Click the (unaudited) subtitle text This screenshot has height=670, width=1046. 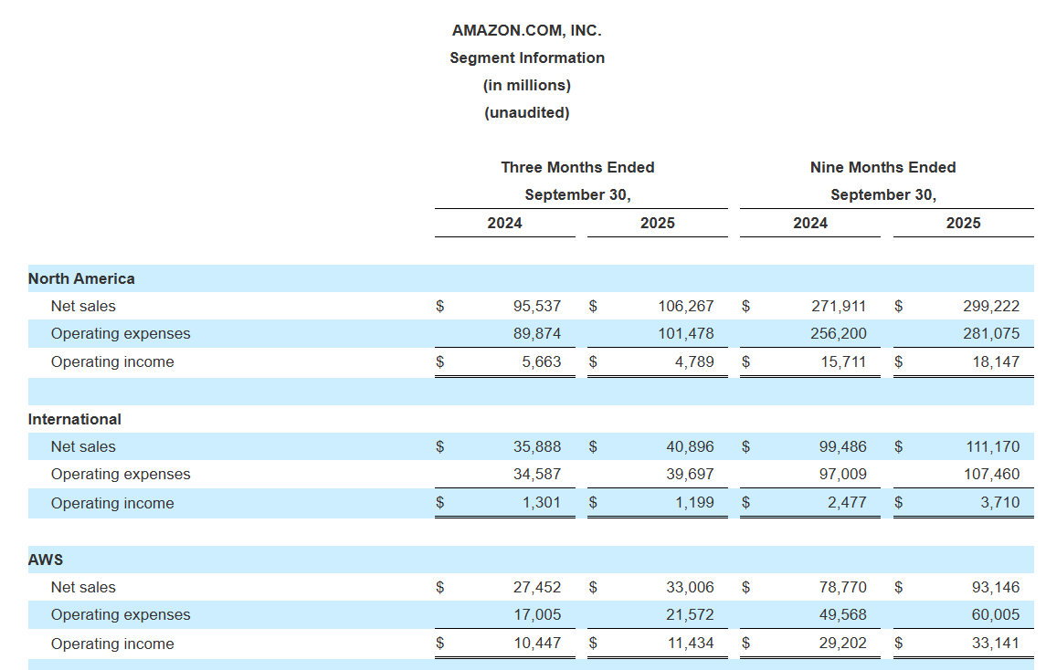coord(526,112)
